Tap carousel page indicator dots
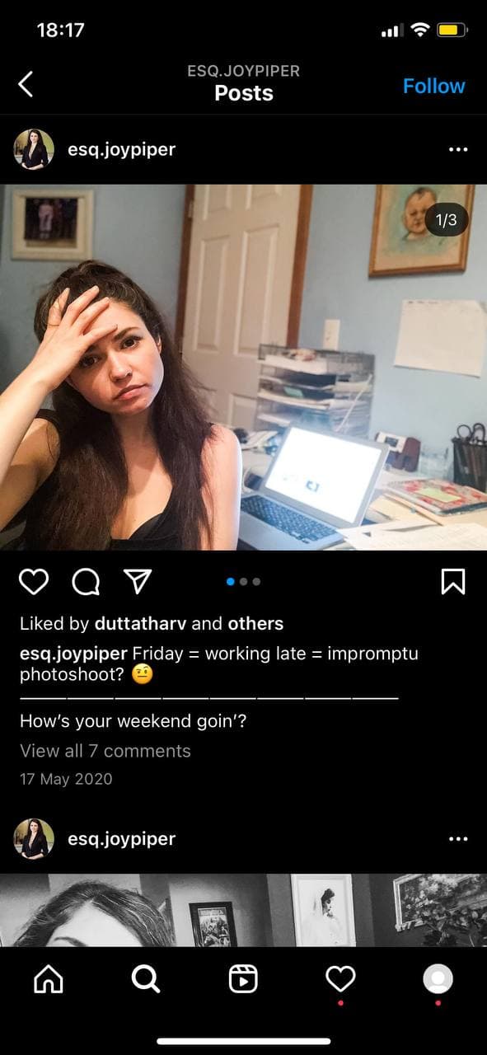The image size is (487, 1055). (243, 582)
